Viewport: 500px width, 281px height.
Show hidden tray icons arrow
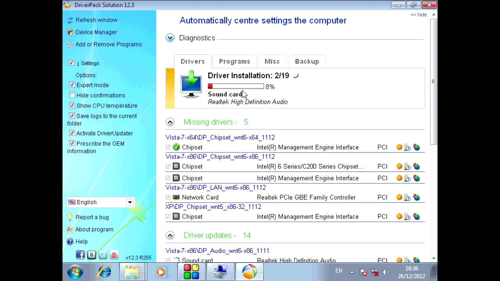click(x=352, y=272)
